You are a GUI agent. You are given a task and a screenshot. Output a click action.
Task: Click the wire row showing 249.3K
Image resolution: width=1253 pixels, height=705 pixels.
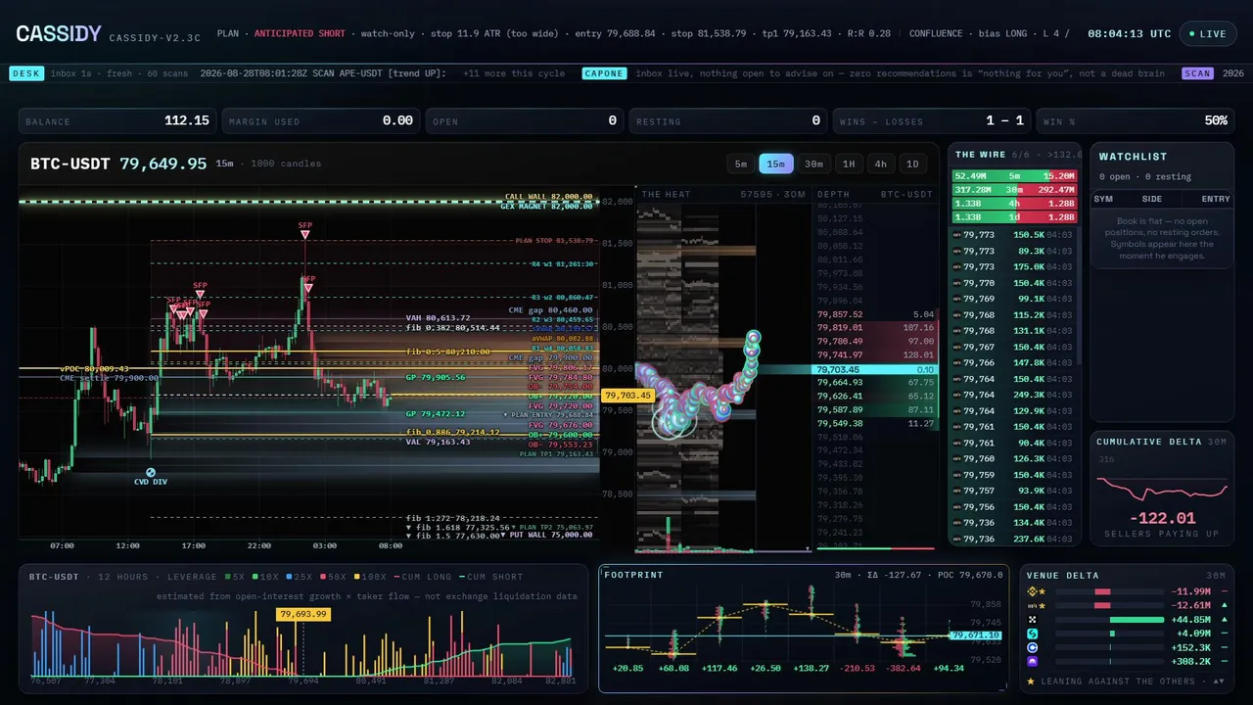[1014, 395]
